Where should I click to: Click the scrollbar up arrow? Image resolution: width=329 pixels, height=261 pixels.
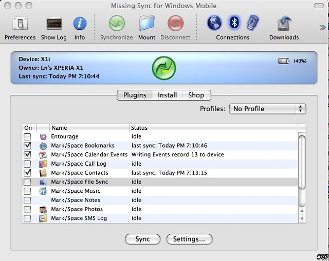pos(302,211)
